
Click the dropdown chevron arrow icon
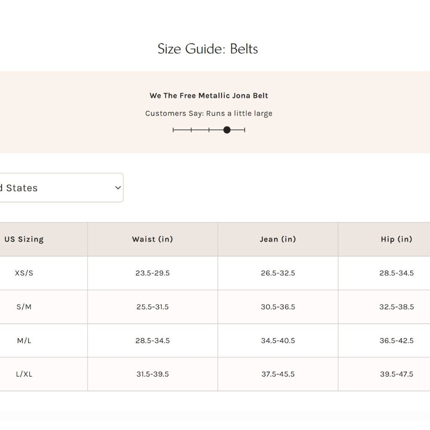coord(118,188)
